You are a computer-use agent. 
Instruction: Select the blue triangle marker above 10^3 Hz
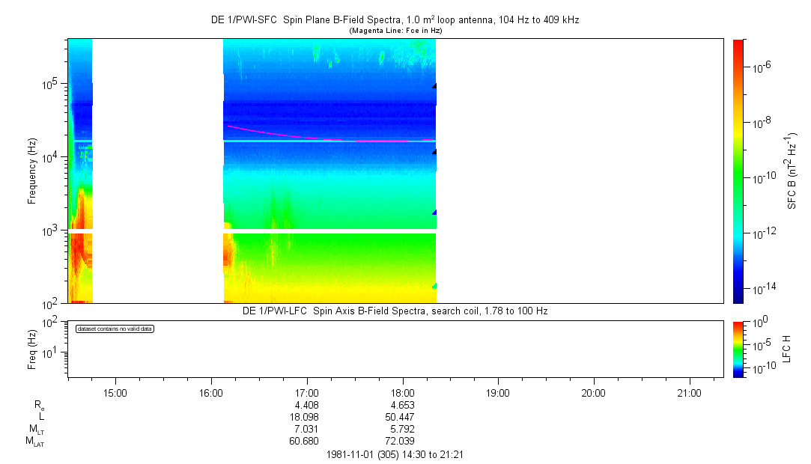click(434, 213)
